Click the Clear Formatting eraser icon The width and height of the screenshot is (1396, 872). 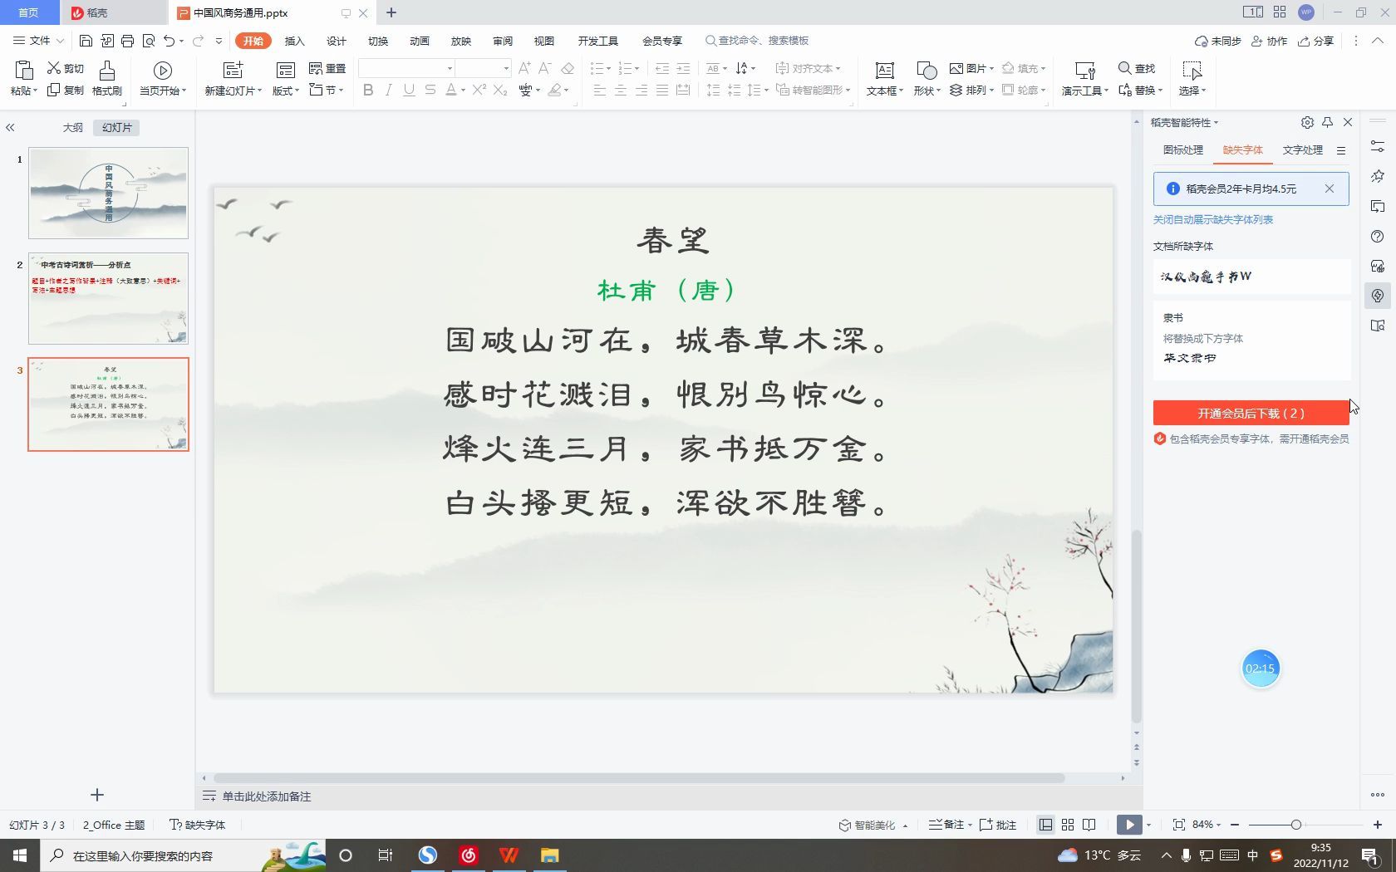568,68
